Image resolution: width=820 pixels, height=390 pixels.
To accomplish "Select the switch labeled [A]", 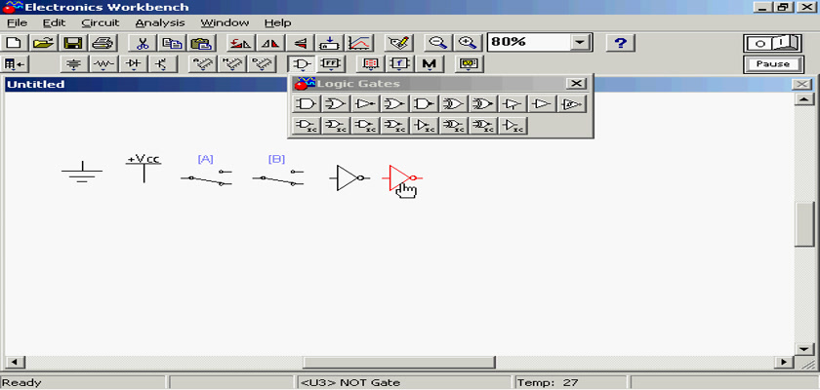I will (x=207, y=177).
